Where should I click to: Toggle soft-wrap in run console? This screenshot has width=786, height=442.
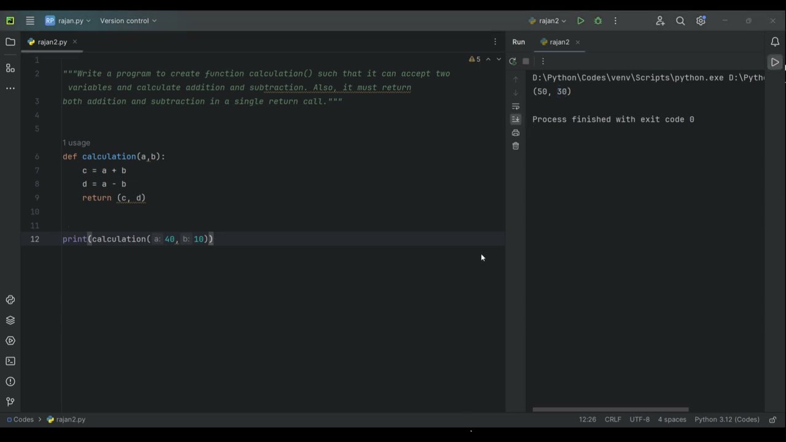click(516, 106)
